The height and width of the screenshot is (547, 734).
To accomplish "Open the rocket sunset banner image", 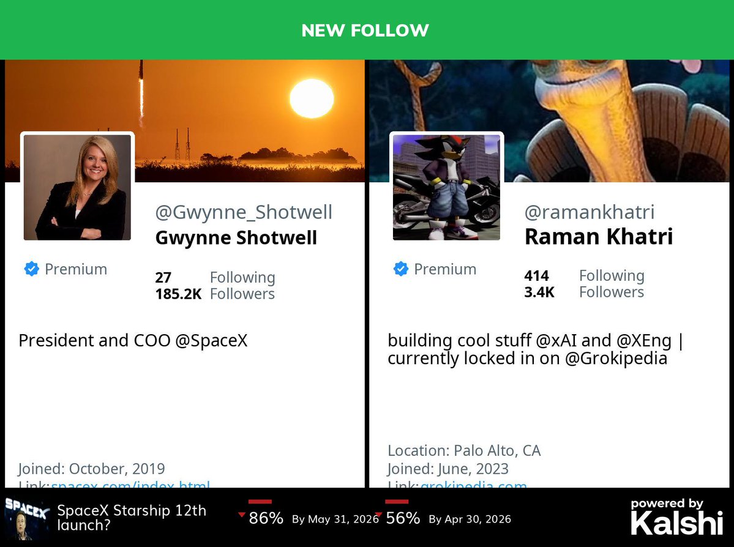I will click(x=185, y=121).
